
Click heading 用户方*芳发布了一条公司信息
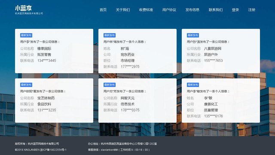(125, 91)
